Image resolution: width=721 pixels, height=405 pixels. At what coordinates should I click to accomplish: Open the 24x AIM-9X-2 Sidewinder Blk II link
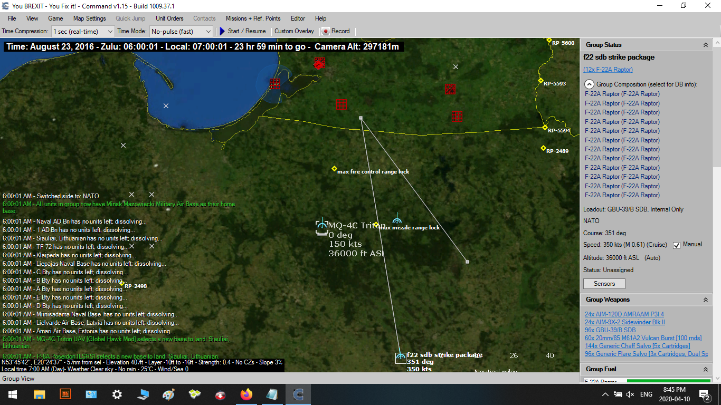click(625, 322)
